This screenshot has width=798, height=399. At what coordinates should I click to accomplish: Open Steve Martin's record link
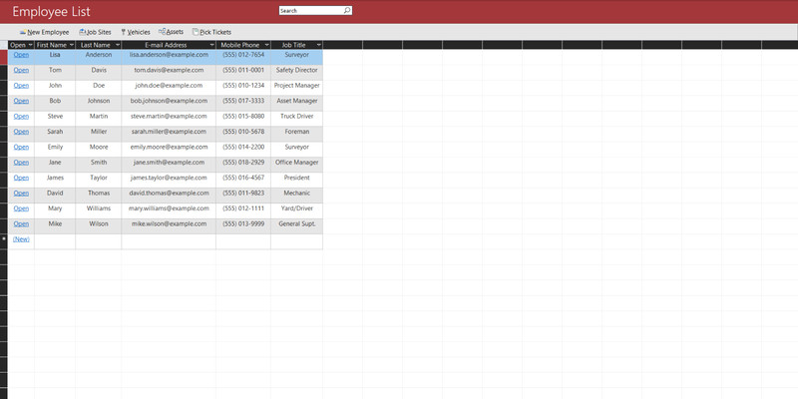click(x=21, y=116)
